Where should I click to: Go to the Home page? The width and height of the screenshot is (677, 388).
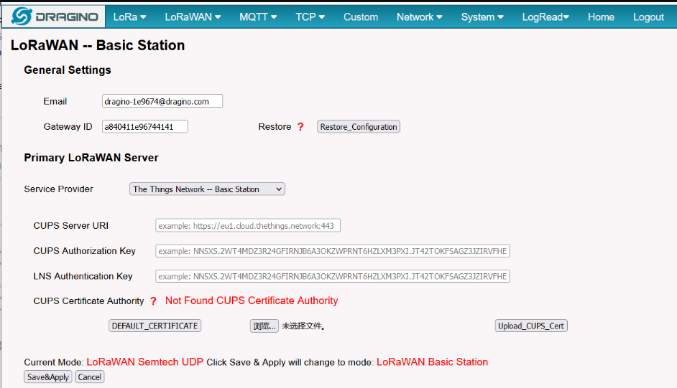tap(601, 16)
